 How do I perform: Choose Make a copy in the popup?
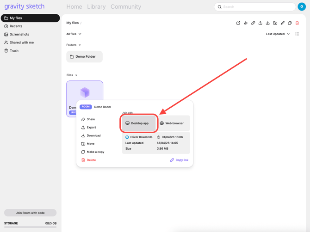(93, 152)
